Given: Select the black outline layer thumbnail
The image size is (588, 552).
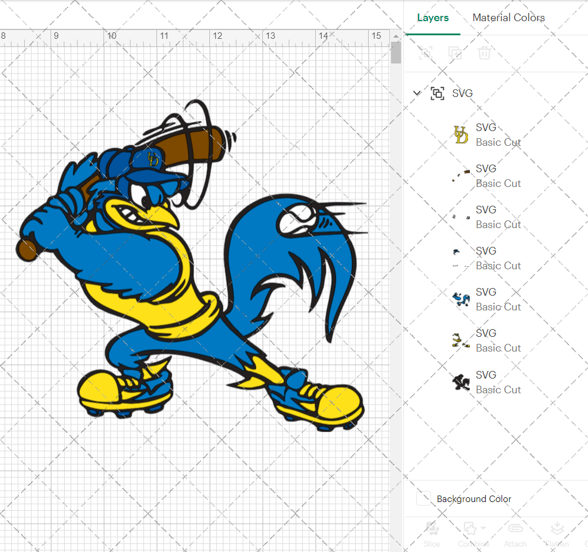Looking at the screenshot, I should tap(461, 382).
